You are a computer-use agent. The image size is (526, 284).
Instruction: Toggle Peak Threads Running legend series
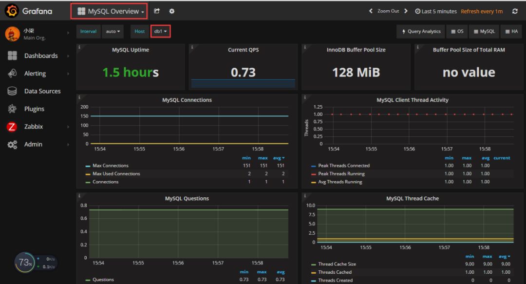pyautogui.click(x=341, y=174)
